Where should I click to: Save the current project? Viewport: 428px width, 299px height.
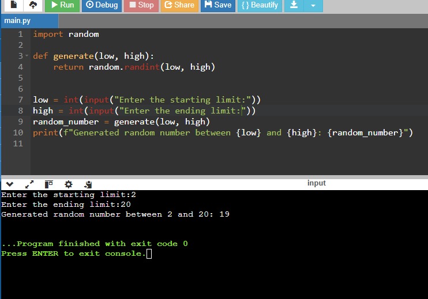218,5
